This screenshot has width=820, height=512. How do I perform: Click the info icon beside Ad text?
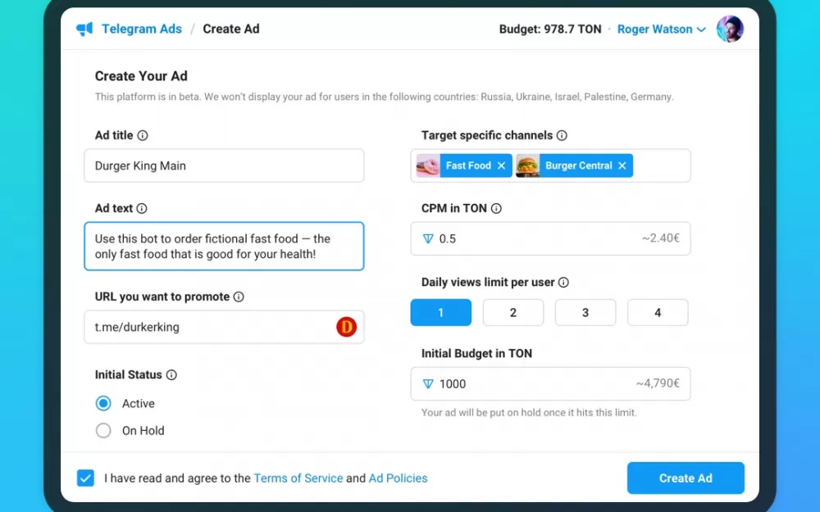pos(142,209)
